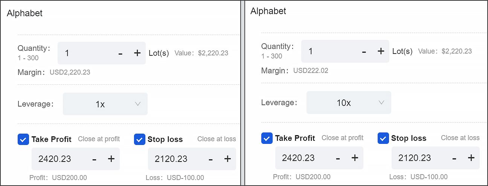The height and width of the screenshot is (186, 488).
Task: Increase quantity in 10x leverage panel
Action: (381, 51)
